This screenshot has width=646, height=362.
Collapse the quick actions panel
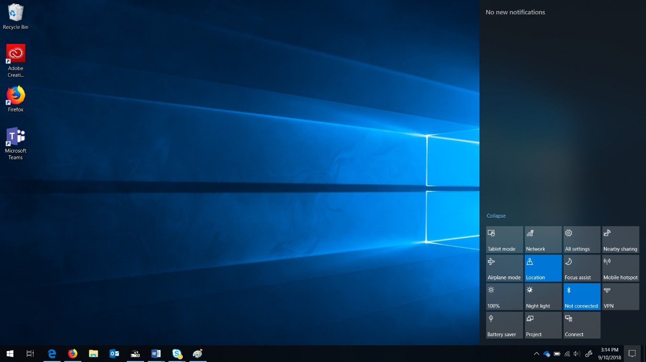pyautogui.click(x=496, y=216)
